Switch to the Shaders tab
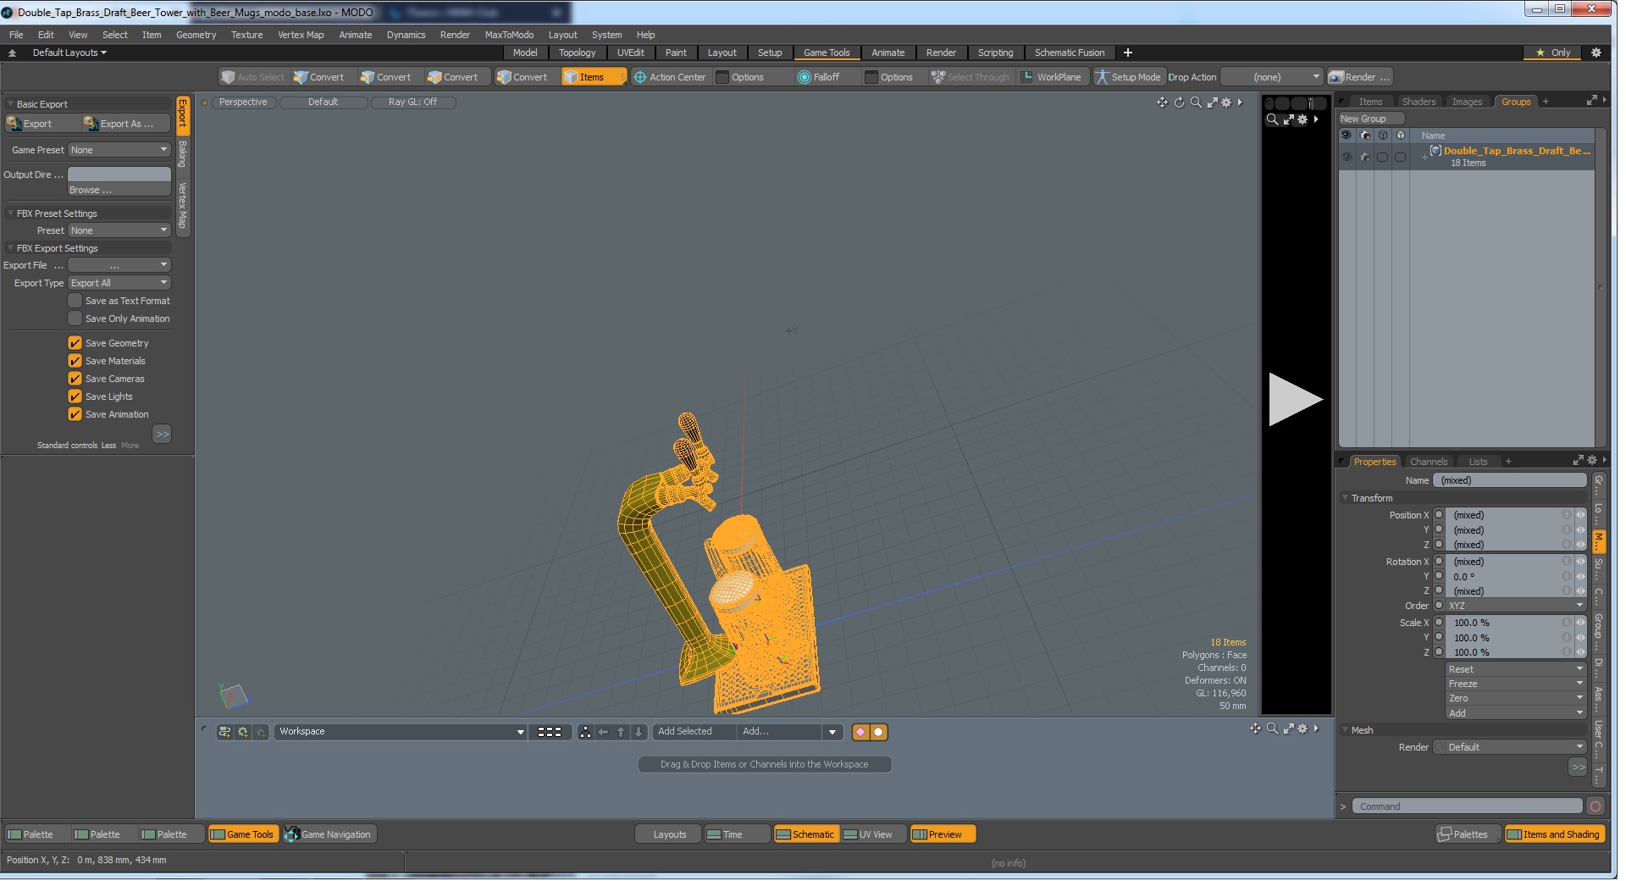 1419,102
